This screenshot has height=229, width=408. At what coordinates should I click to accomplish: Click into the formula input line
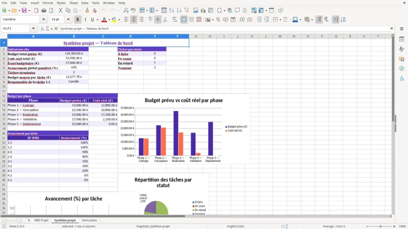pyautogui.click(x=224, y=29)
